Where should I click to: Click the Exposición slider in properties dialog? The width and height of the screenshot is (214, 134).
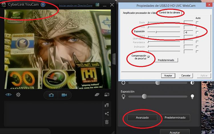click(164, 32)
